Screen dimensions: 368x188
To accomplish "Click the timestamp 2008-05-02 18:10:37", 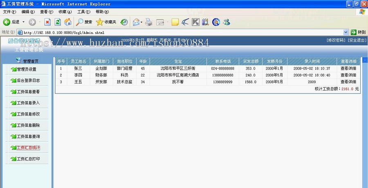I will (312, 69).
